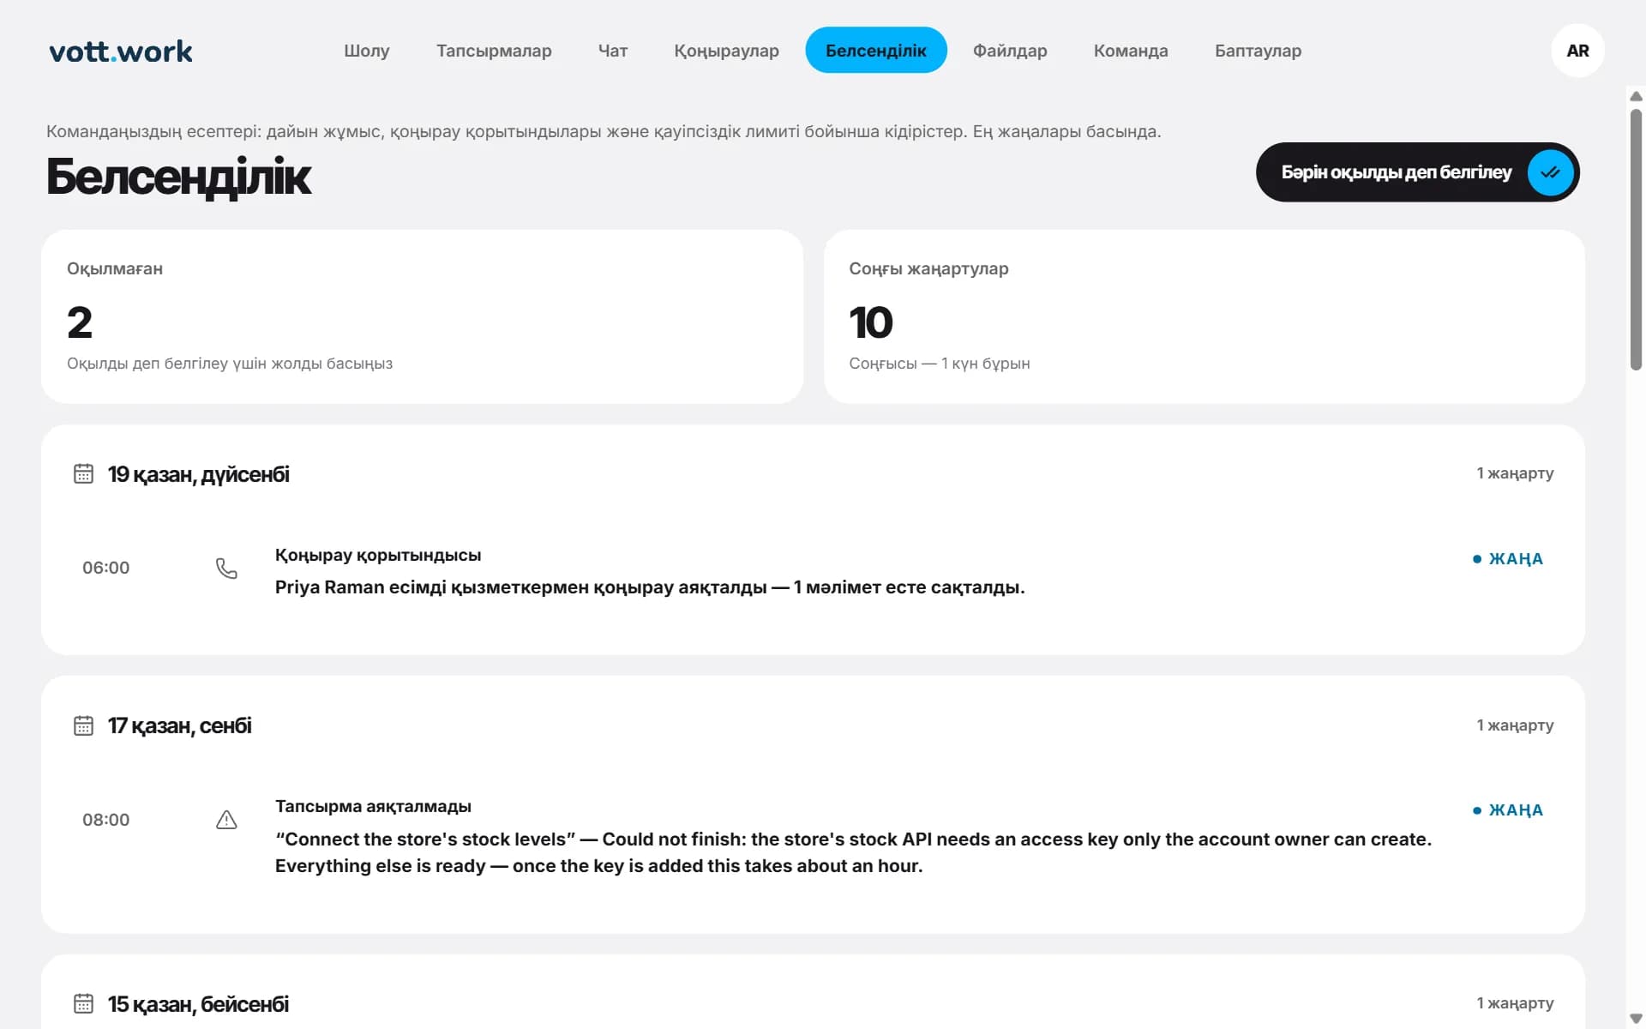
Task: Click the 19 қазан, дүйсенбі date heading
Action: (199, 474)
